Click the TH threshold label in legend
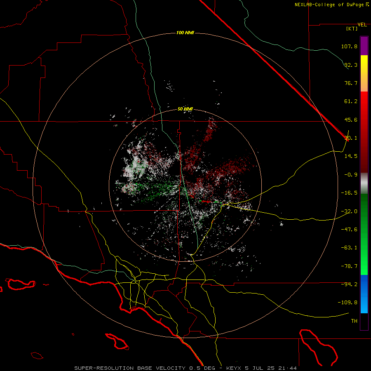The height and width of the screenshot is (371, 371). pos(354,321)
